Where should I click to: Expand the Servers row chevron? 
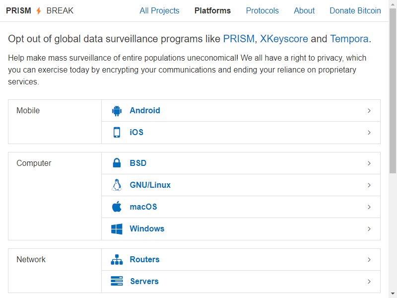[369, 282]
